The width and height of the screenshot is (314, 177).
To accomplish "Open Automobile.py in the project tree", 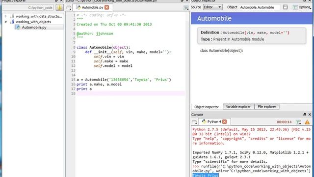I will [x=34, y=28].
